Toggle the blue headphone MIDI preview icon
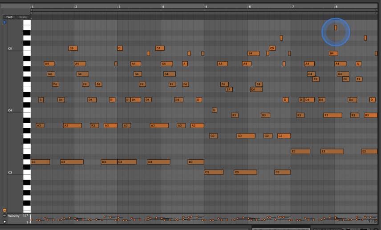Image resolution: width=381 pixels, height=230 pixels. tap(4, 22)
